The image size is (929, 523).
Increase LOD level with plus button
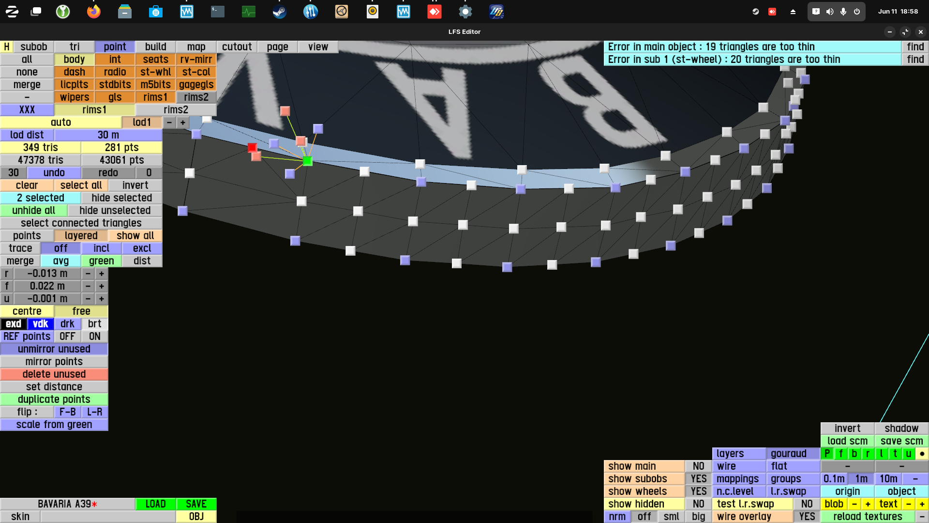point(183,122)
